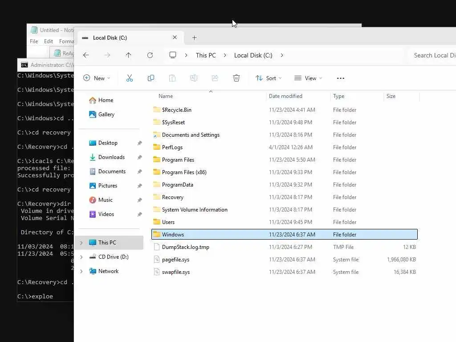This screenshot has height=342, width=456.
Task: Click the chevron after This PC breadcrumb
Action: [225, 55]
